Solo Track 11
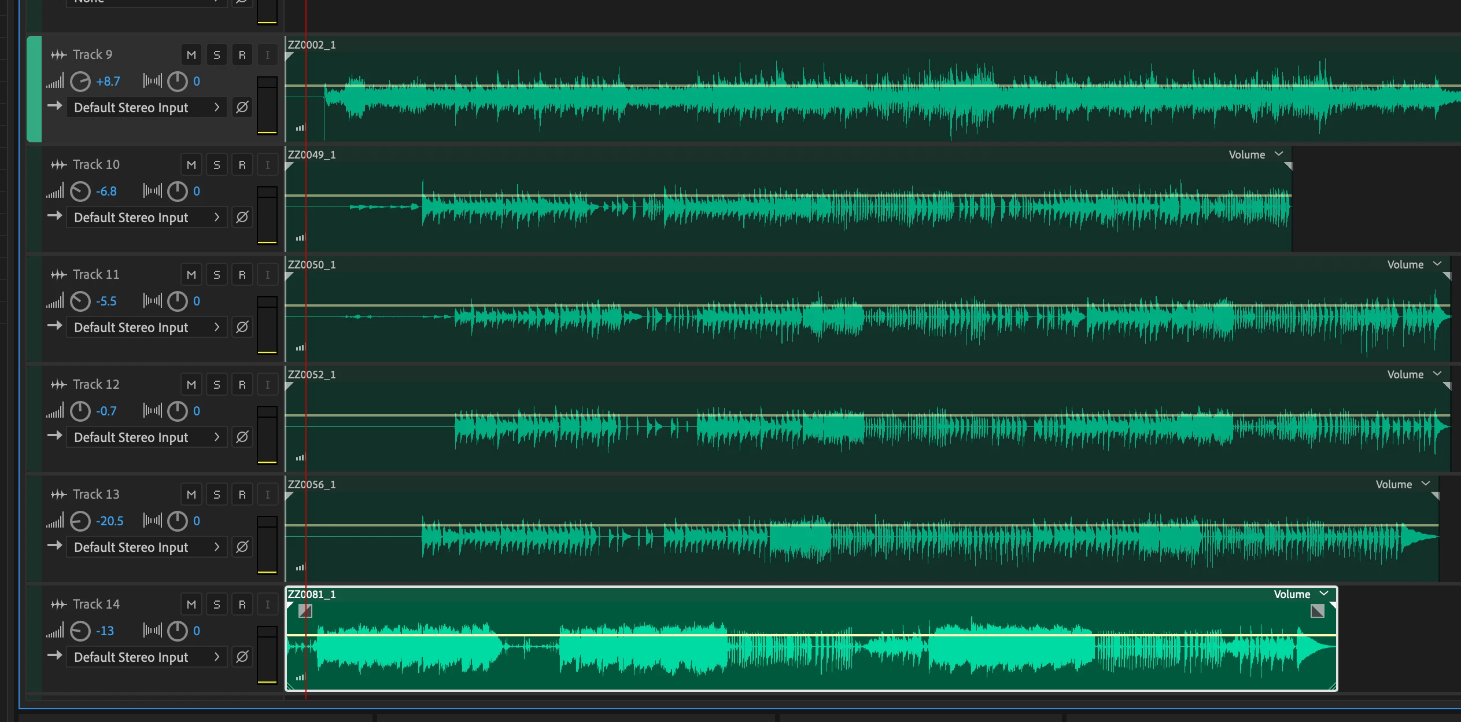Viewport: 1461px width, 722px height. tap(217, 275)
